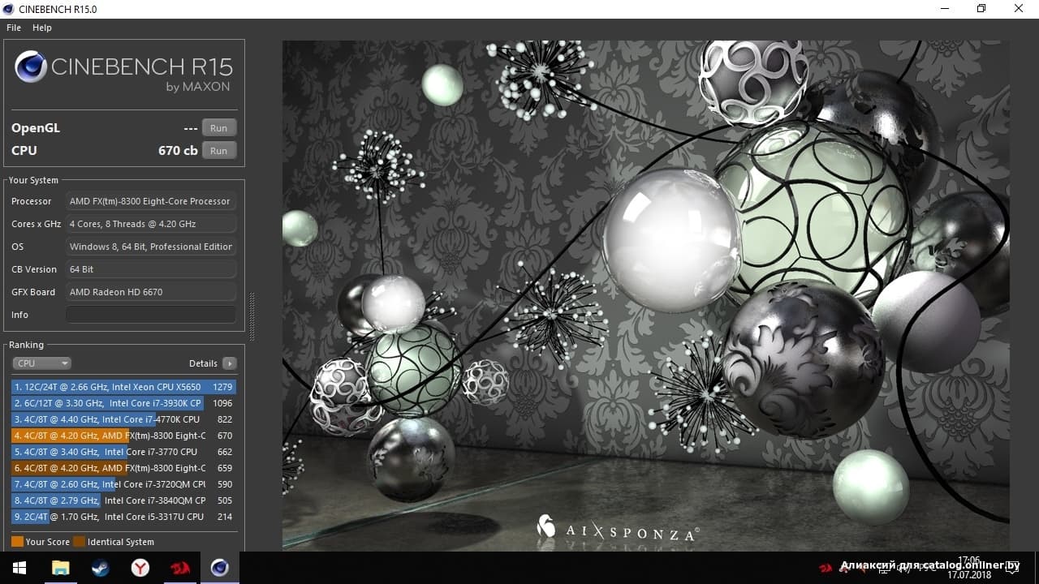Click the Cores x GHz field value
Viewport: 1039px width, 584px height.
pos(151,224)
